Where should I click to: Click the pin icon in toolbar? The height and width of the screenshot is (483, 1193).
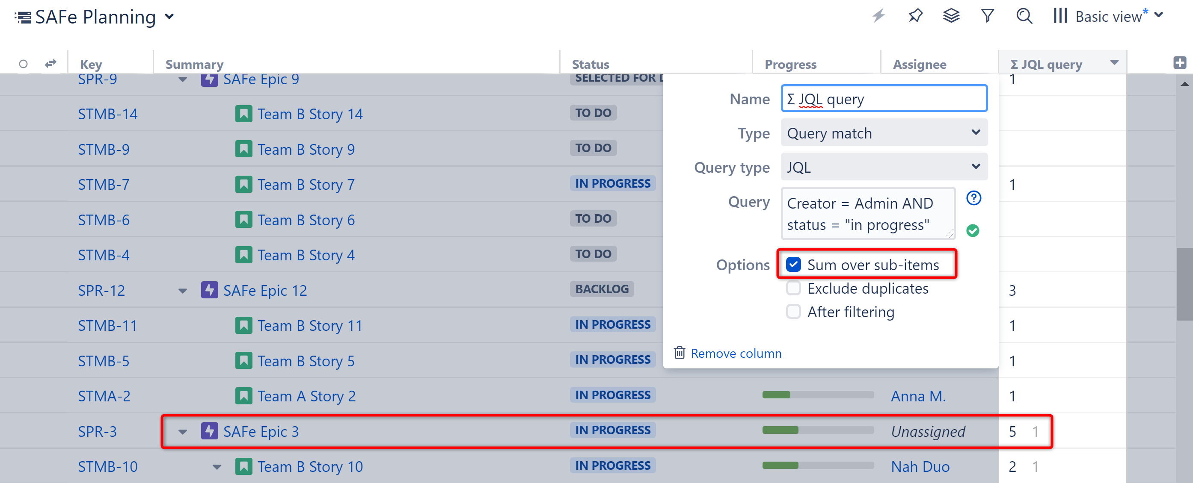(x=915, y=16)
